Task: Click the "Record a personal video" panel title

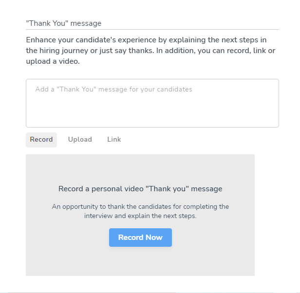Action: pos(140,189)
